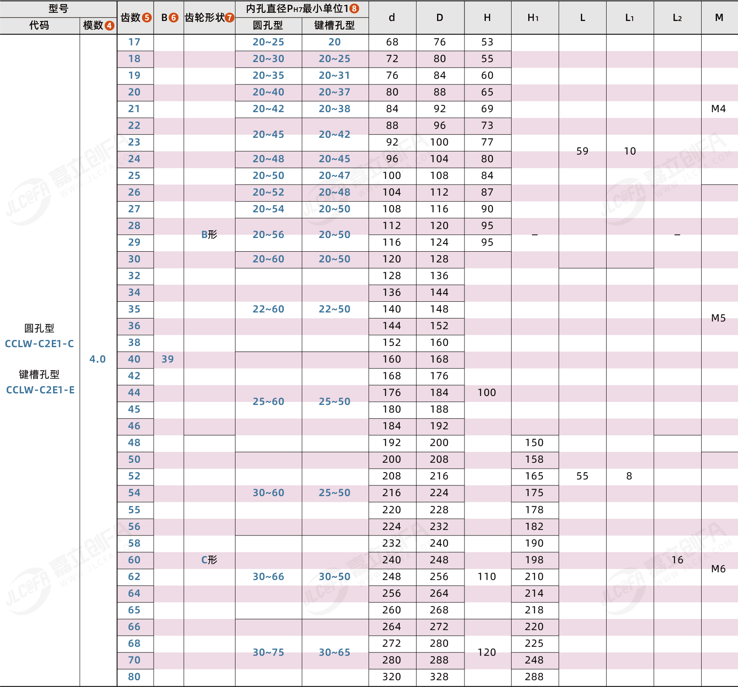Select keyway bore range 20~38
This screenshot has width=738, height=687.
tap(335, 109)
